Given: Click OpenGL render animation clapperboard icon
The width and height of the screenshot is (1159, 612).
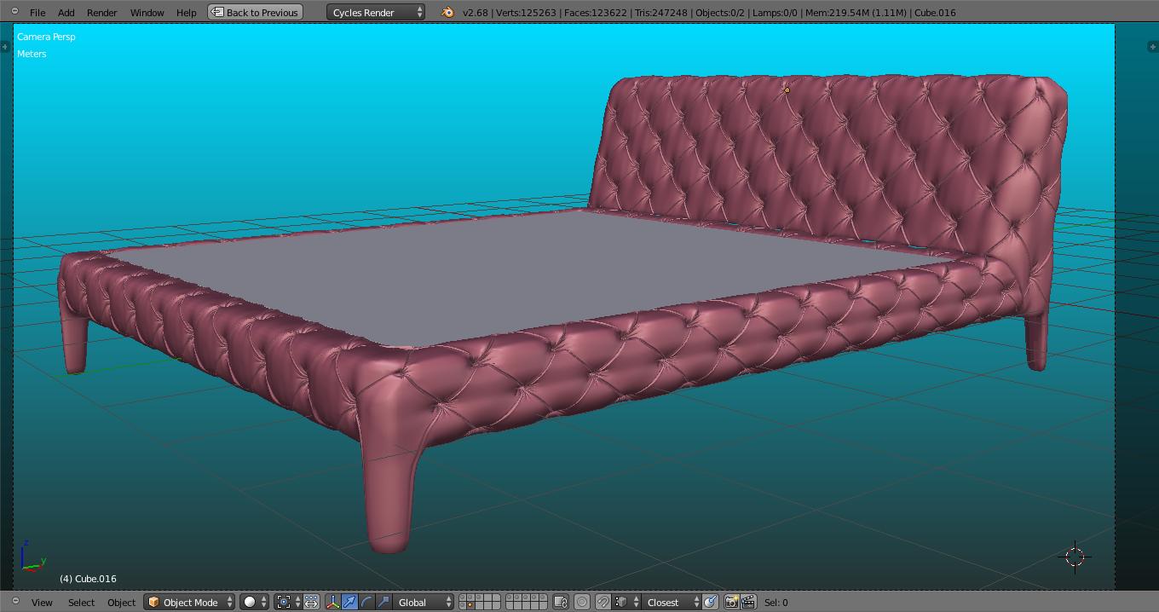Looking at the screenshot, I should (748, 602).
